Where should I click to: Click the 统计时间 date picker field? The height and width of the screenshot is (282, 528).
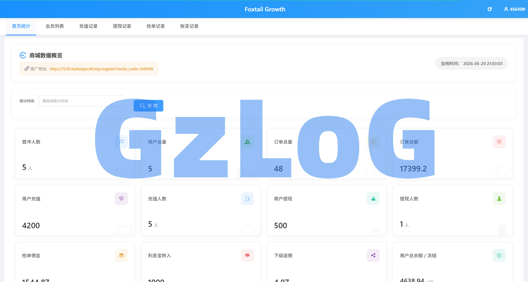pyautogui.click(x=82, y=101)
